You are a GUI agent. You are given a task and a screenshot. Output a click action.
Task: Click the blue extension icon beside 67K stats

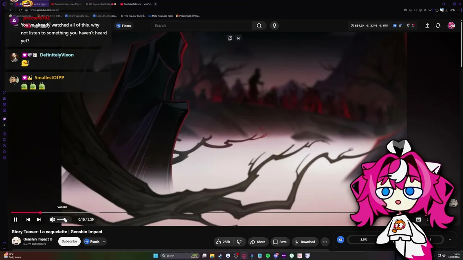pyautogui.click(x=395, y=26)
